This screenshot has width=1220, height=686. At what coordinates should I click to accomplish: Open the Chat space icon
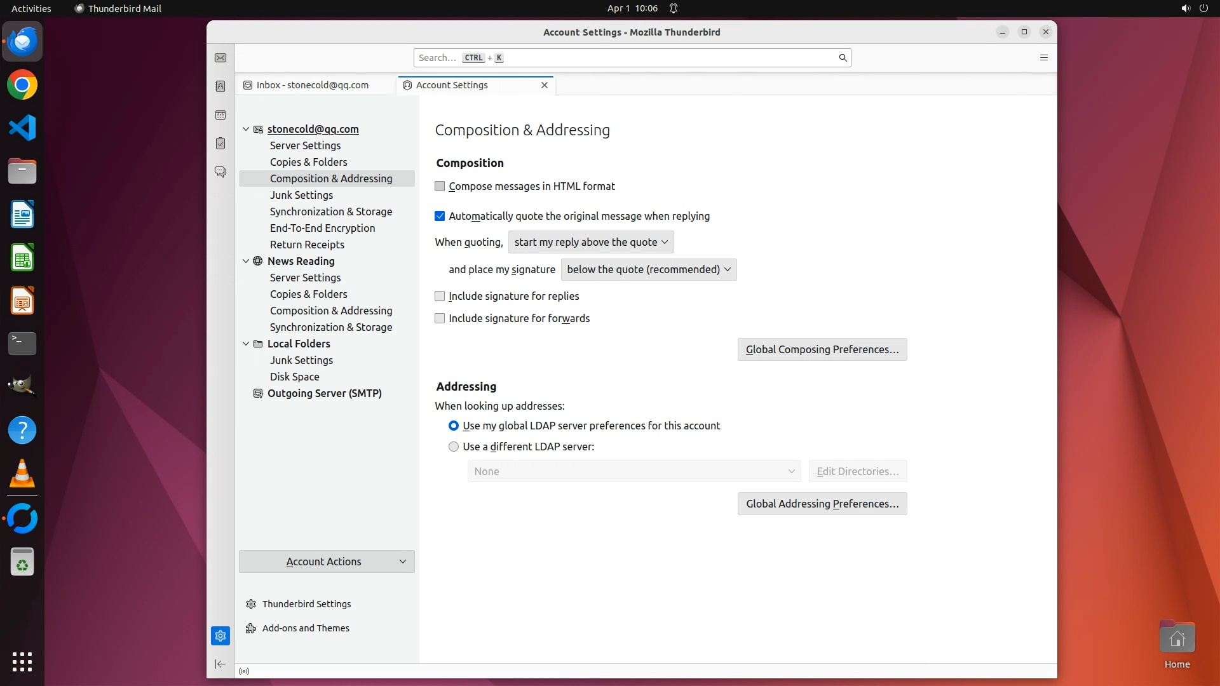pyautogui.click(x=220, y=171)
